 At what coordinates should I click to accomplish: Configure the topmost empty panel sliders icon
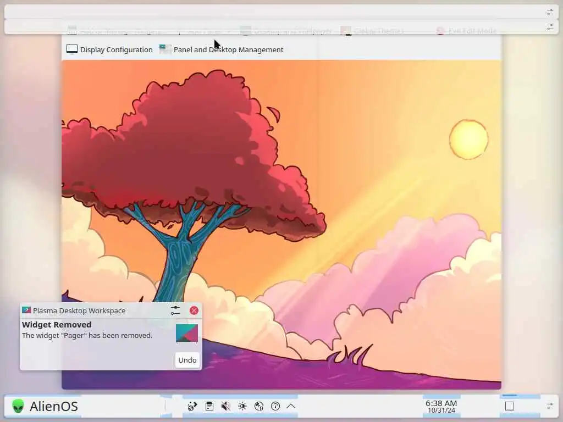550,12
